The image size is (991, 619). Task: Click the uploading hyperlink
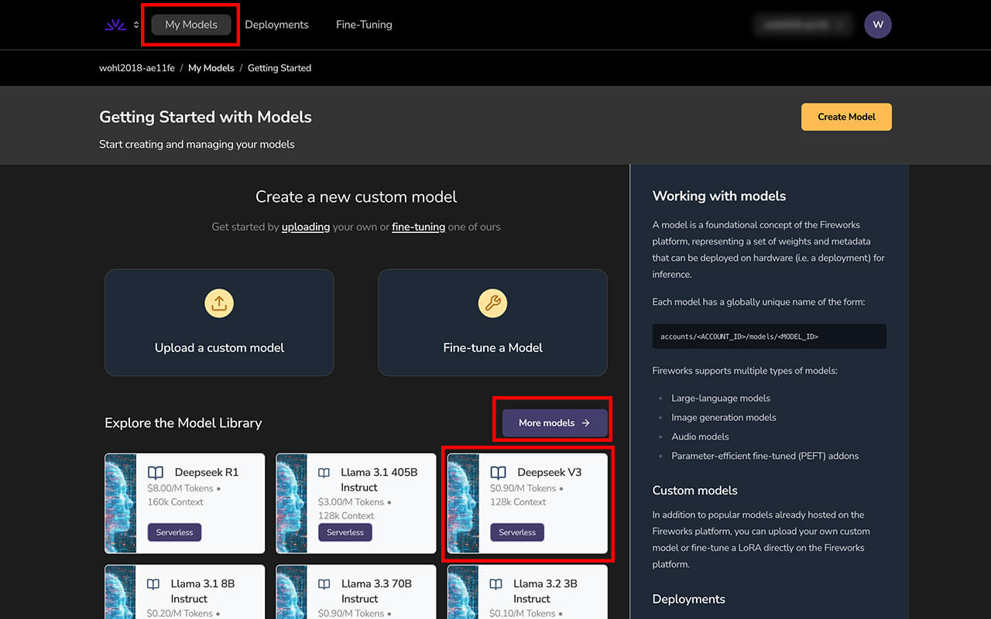click(306, 227)
